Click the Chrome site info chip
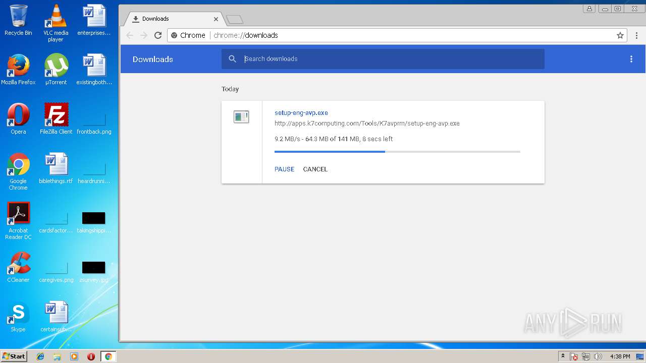Viewport: 646px width, 363px height. [x=188, y=35]
